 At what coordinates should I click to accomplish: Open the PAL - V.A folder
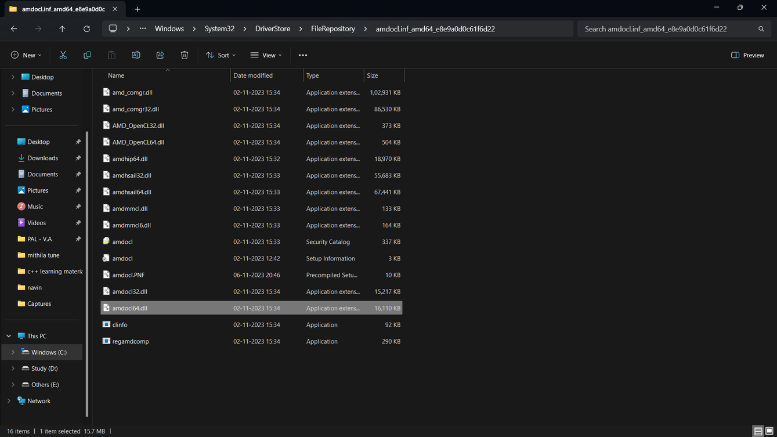coord(39,239)
